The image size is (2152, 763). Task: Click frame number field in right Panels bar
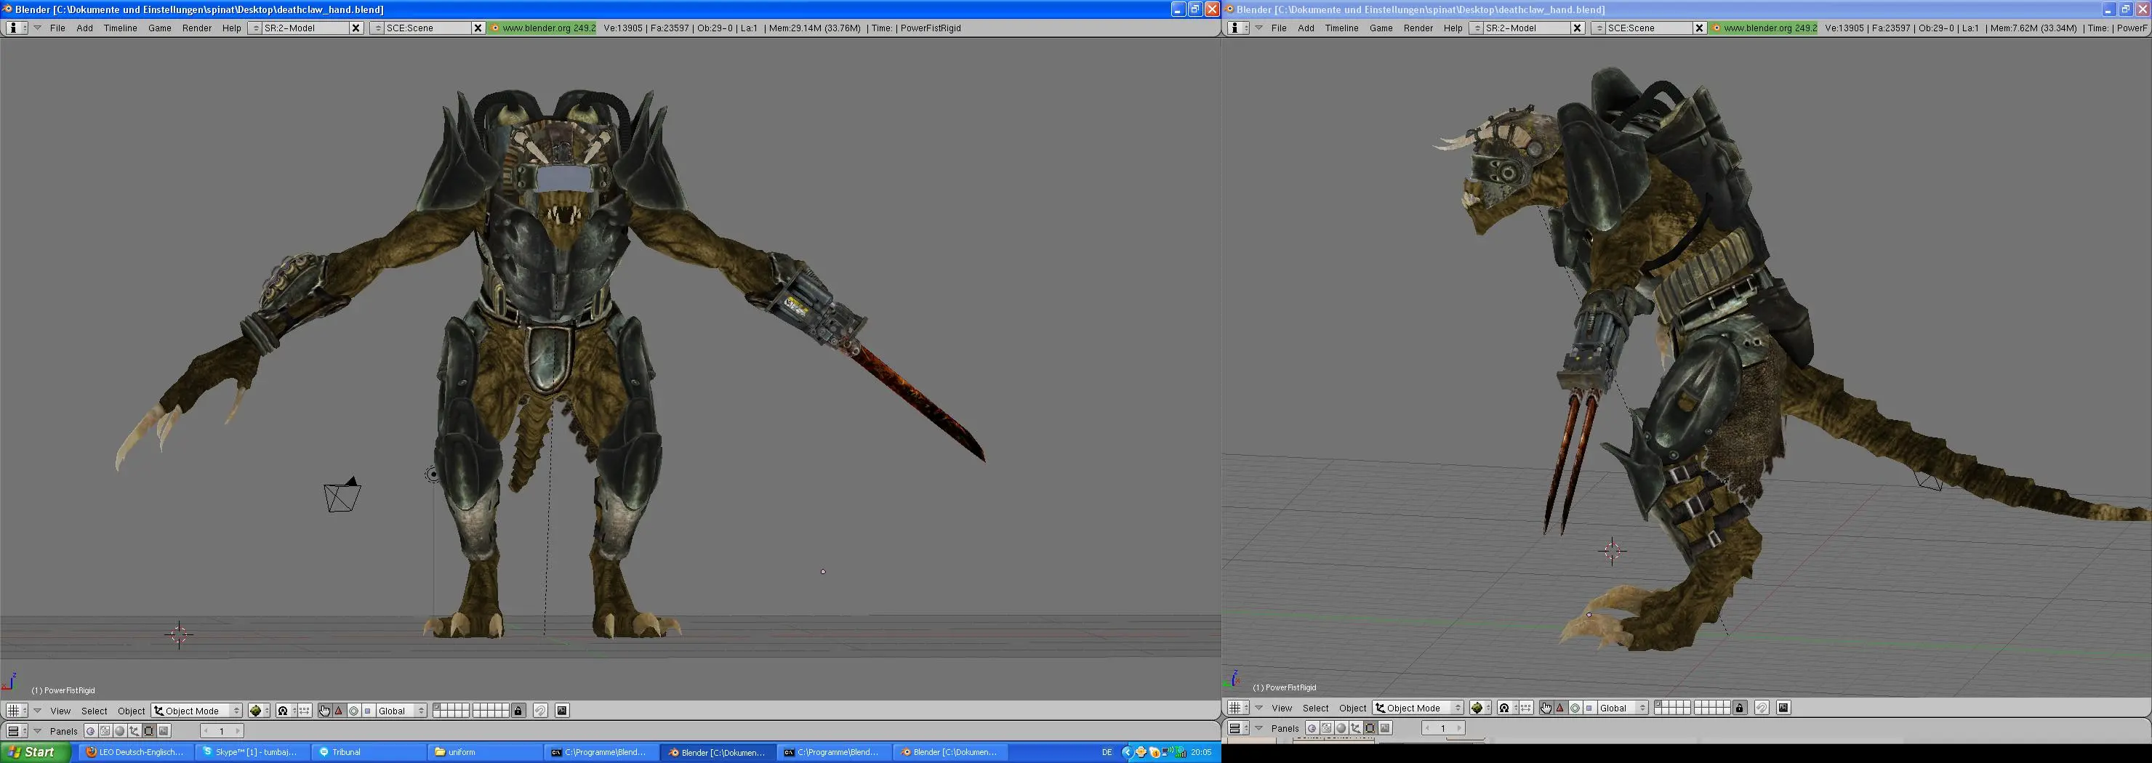coord(1444,728)
